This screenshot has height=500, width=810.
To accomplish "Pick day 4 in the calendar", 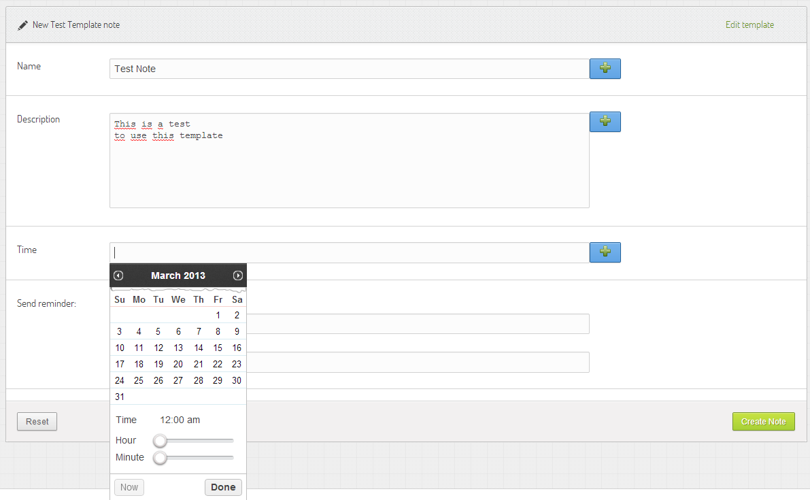I will [x=139, y=331].
